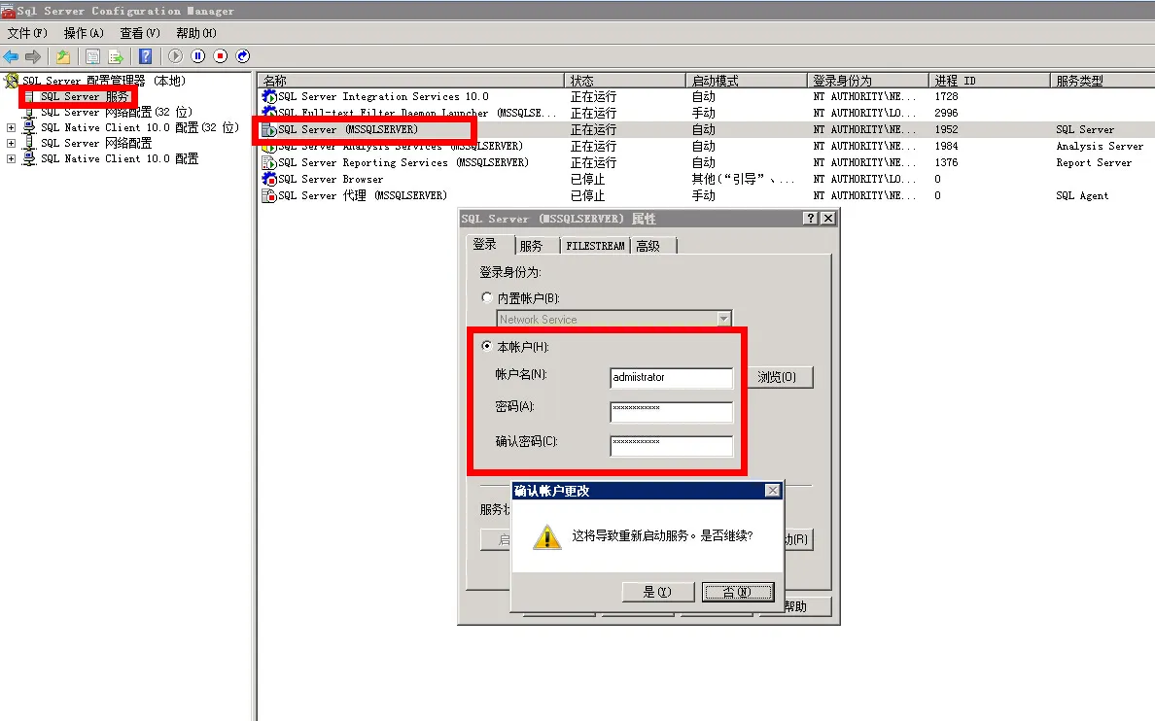Image resolution: width=1155 pixels, height=721 pixels.
Task: Click the SQL Server Browser service icon
Action: point(269,179)
